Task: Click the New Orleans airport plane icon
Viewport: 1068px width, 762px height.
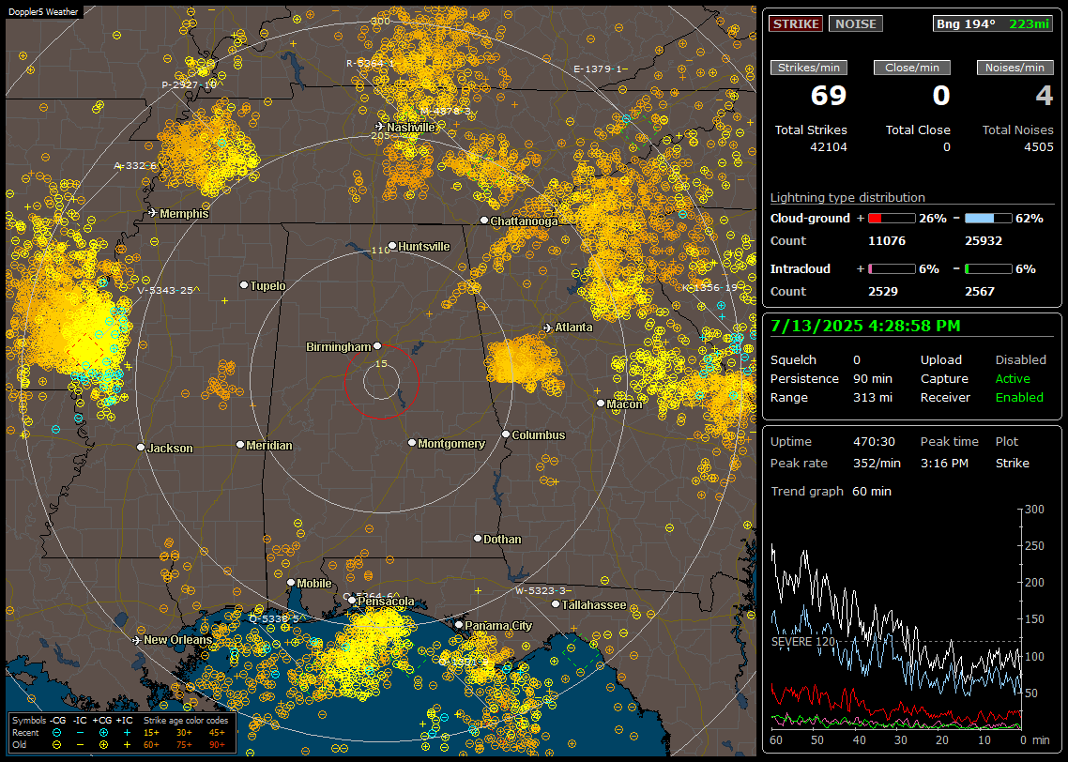Action: point(137,640)
